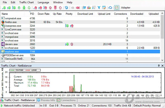Ignore upload traffic (pink arrow with top bar)
This screenshot has width=165, height=108.
pos(55,8)
